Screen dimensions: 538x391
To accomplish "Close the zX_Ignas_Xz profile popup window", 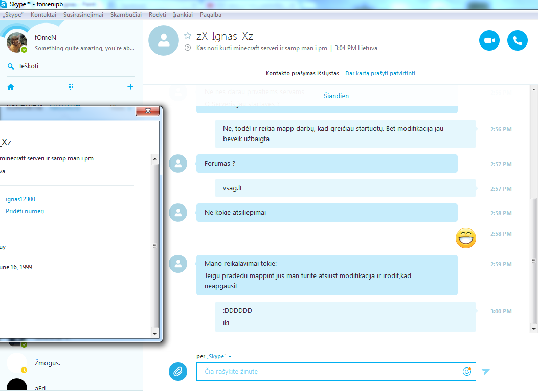I will tap(147, 111).
